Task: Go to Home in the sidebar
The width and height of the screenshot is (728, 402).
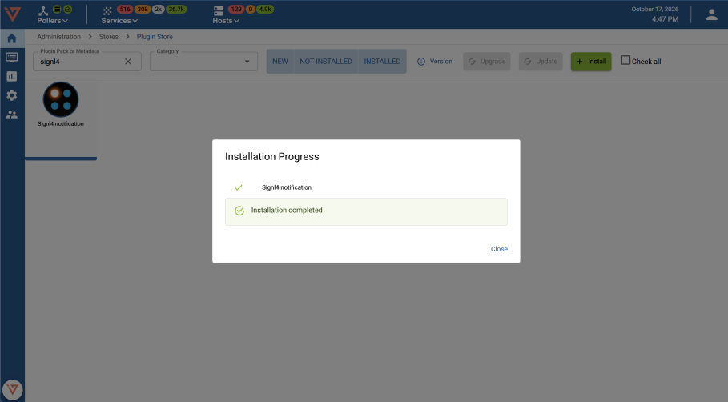Action: pyautogui.click(x=12, y=38)
